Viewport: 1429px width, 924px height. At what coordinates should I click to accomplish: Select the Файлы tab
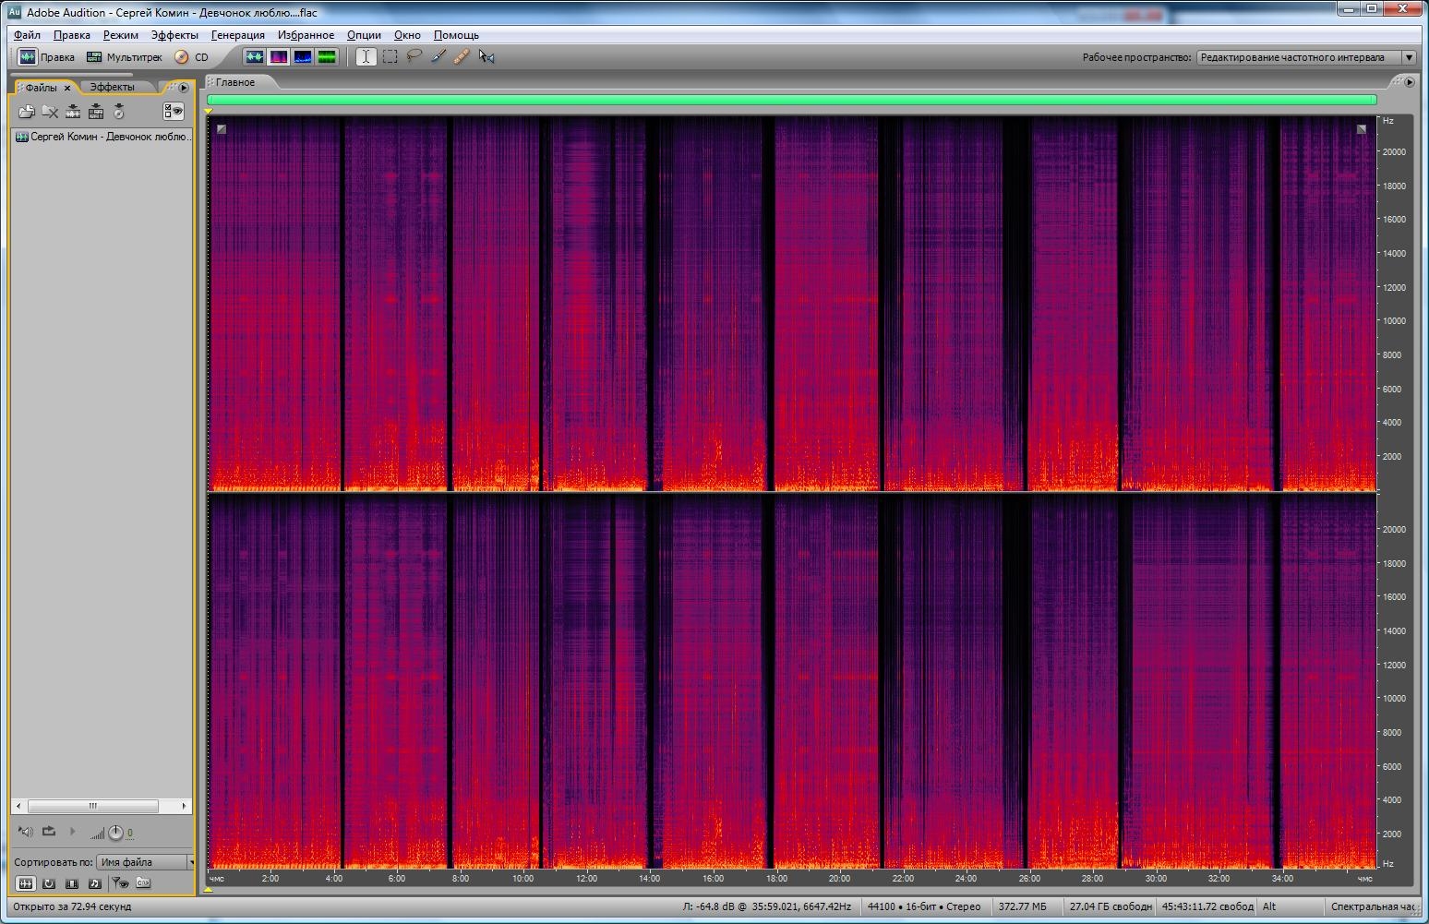click(41, 88)
